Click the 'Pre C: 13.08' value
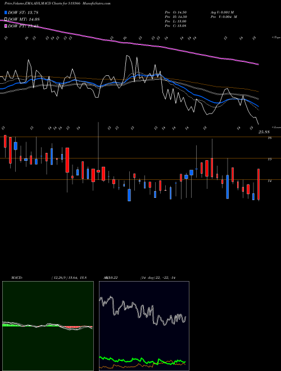 click(x=175, y=26)
